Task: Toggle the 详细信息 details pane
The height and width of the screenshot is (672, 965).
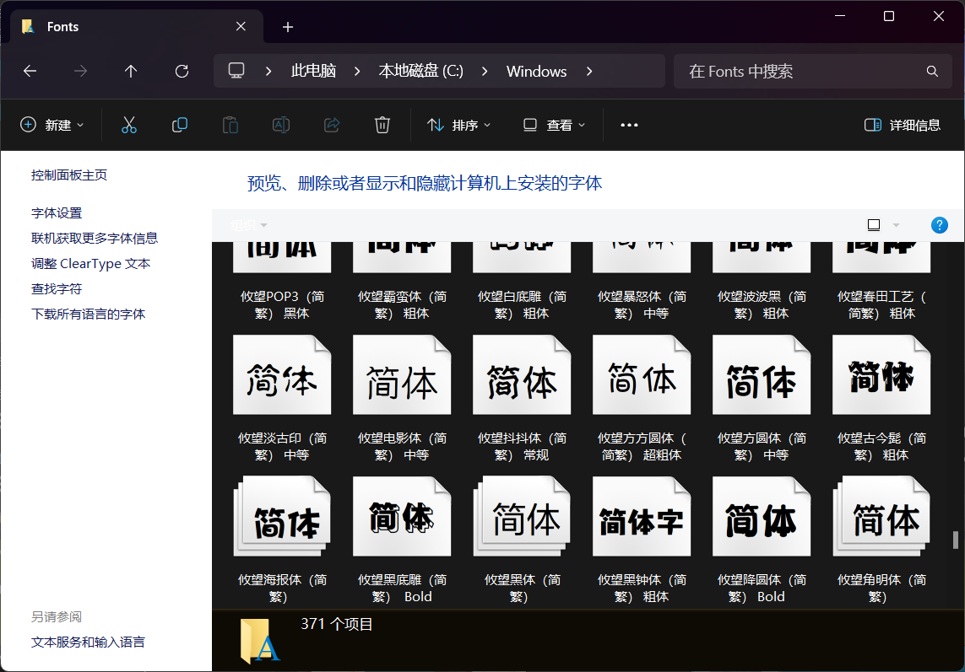Action: click(903, 125)
